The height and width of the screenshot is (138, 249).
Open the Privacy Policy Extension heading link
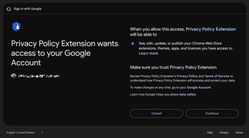click(x=211, y=29)
